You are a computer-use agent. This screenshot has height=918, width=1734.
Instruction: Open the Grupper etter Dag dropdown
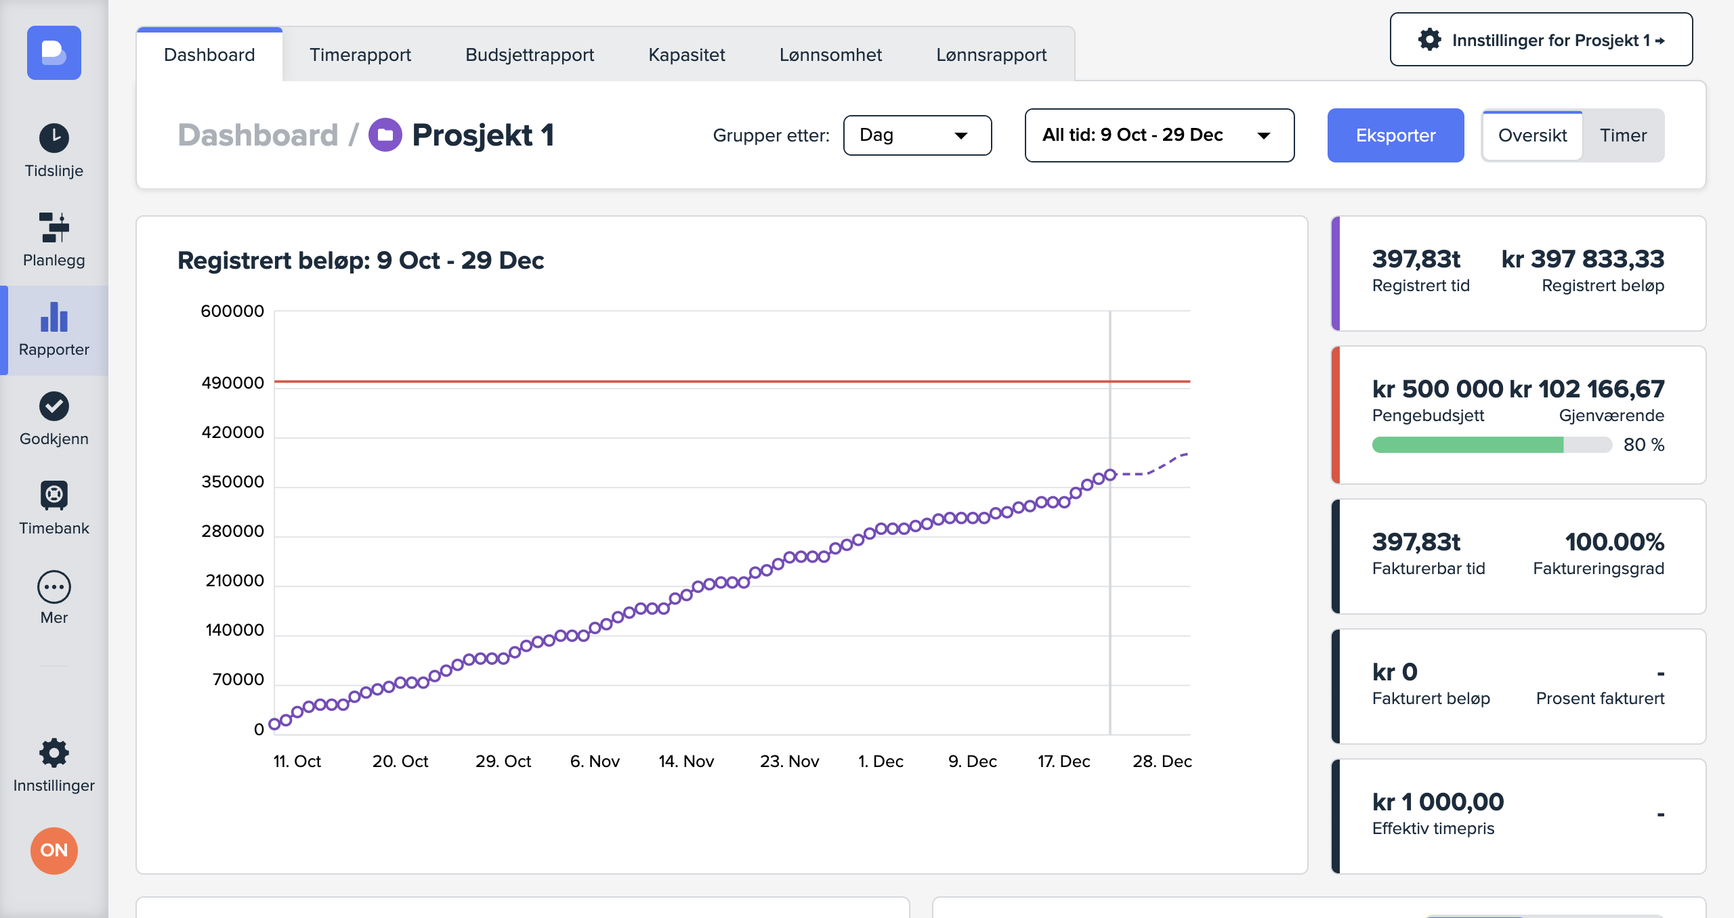click(x=917, y=135)
